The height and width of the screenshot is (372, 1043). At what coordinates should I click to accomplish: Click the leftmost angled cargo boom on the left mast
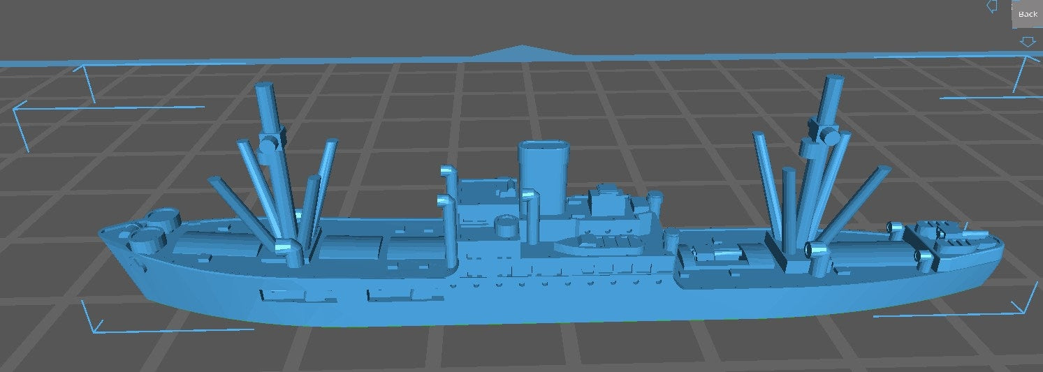click(x=236, y=204)
